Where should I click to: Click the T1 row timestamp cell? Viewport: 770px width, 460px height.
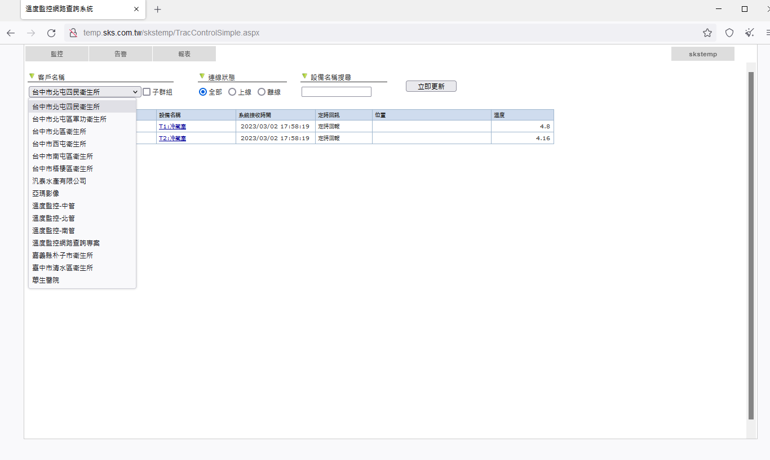(276, 126)
